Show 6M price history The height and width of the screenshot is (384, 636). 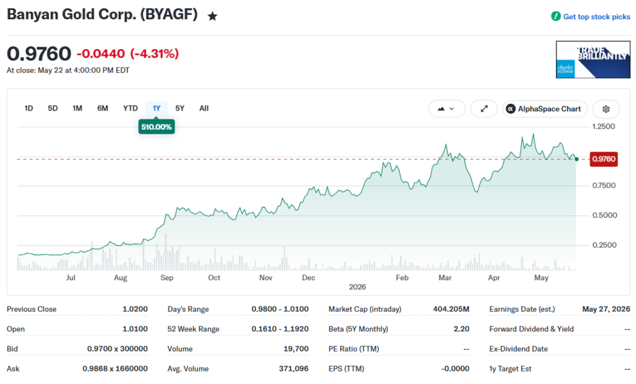[x=102, y=108]
